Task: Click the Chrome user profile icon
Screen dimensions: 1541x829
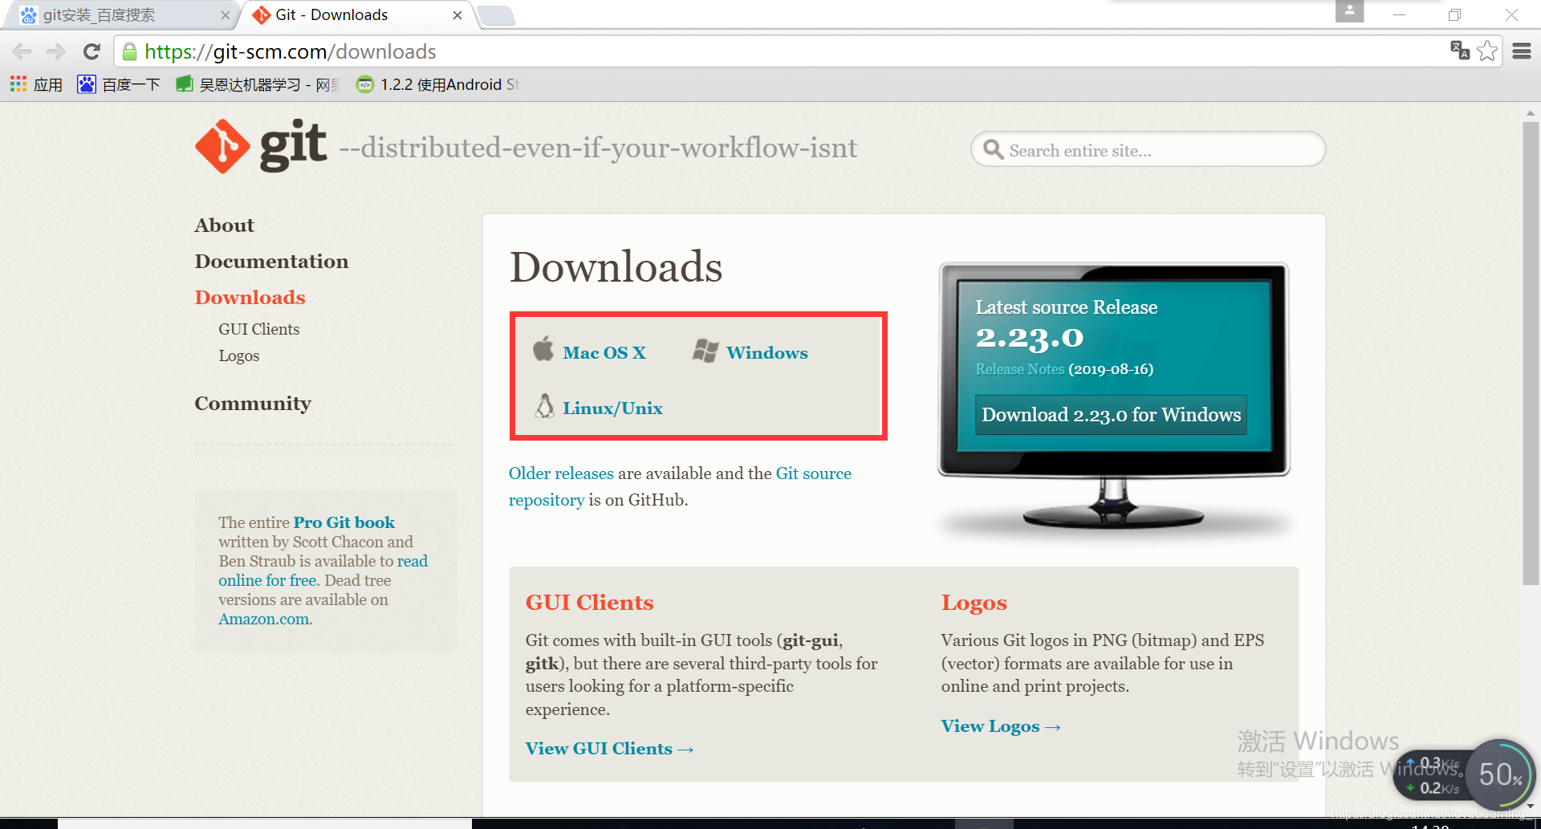Action: pyautogui.click(x=1350, y=11)
